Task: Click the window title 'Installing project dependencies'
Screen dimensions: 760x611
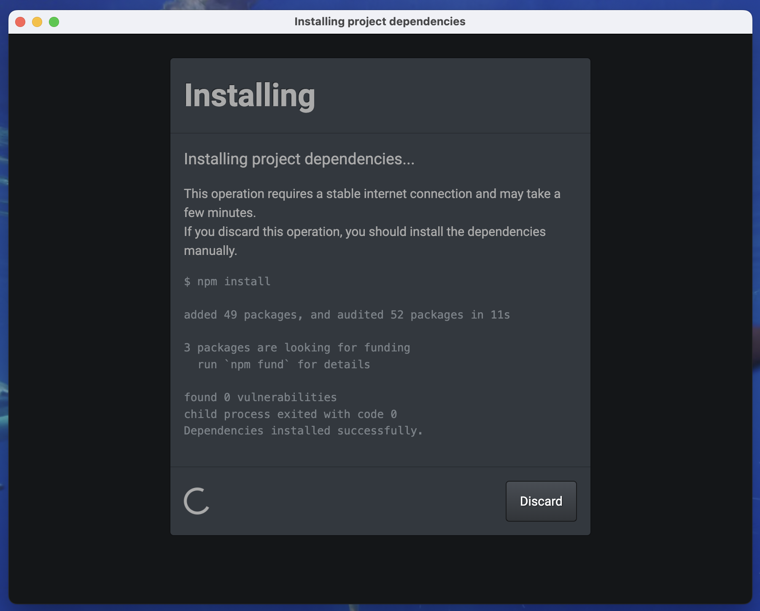Action: [380, 21]
